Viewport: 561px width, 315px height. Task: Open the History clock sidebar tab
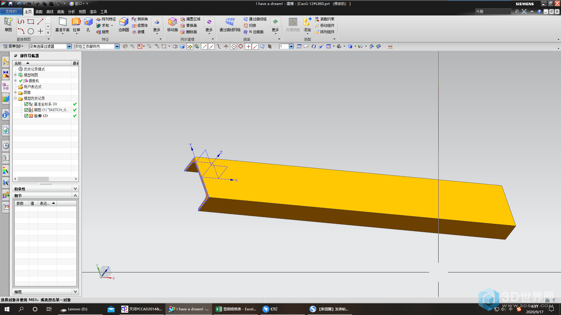coord(6,146)
